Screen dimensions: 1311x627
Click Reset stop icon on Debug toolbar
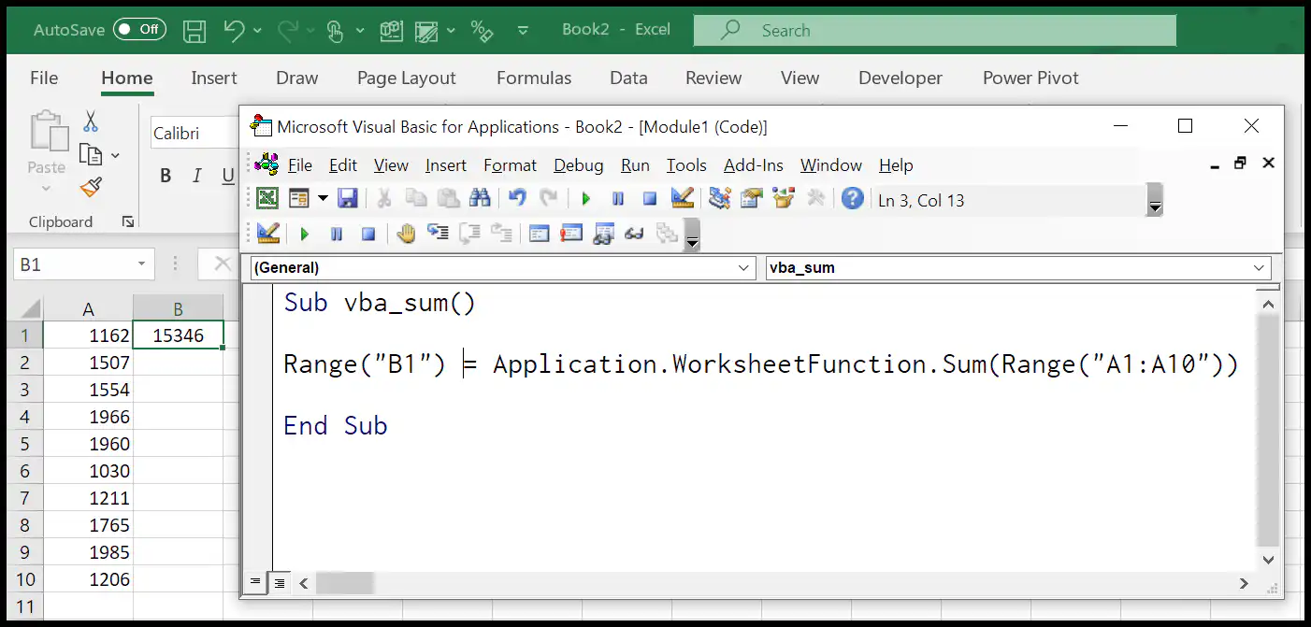coord(368,235)
